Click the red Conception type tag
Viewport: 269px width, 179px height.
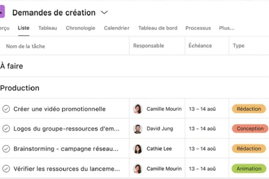[250, 129]
